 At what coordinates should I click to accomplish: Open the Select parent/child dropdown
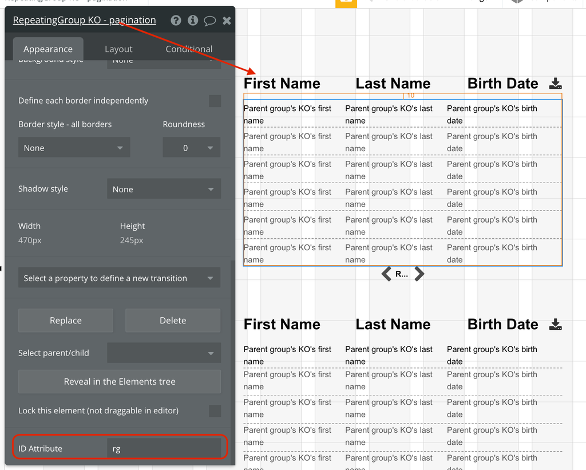164,353
